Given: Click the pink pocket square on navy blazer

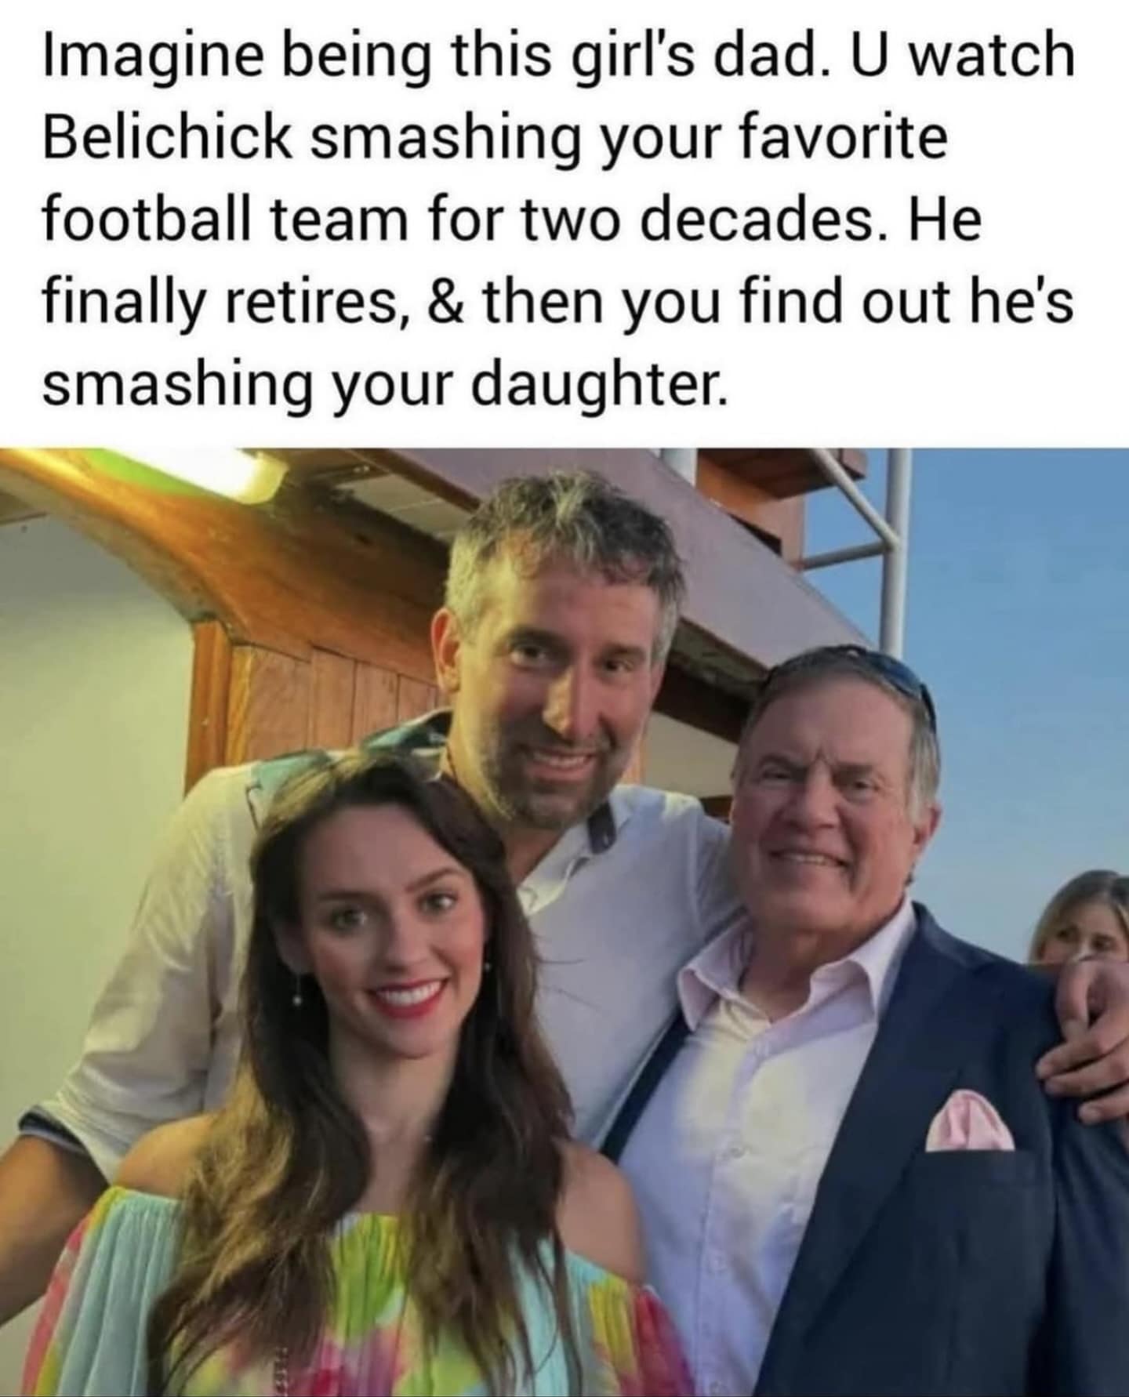Looking at the screenshot, I should coord(969,1119).
